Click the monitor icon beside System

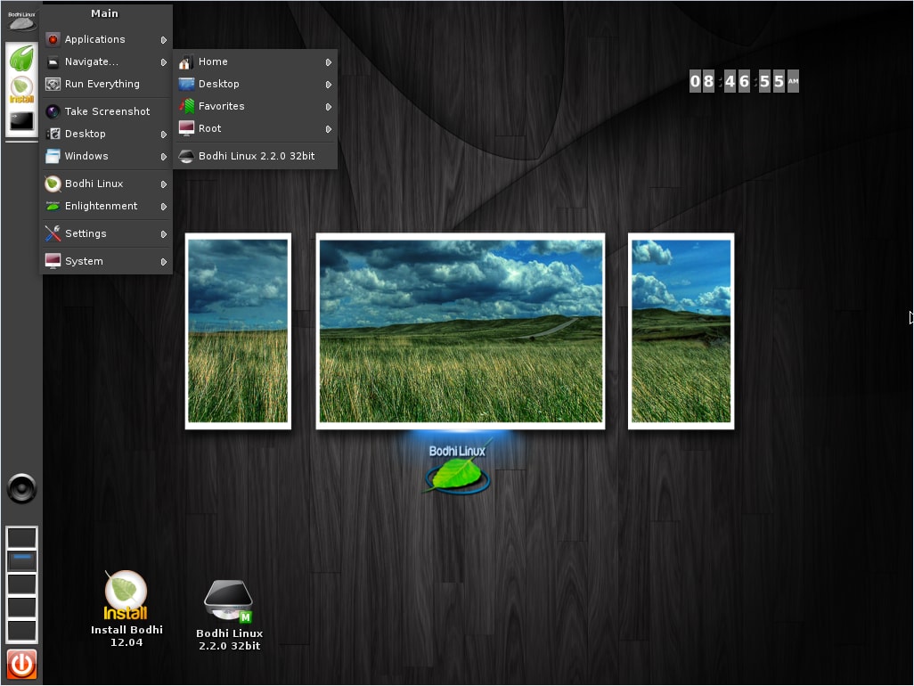click(53, 261)
